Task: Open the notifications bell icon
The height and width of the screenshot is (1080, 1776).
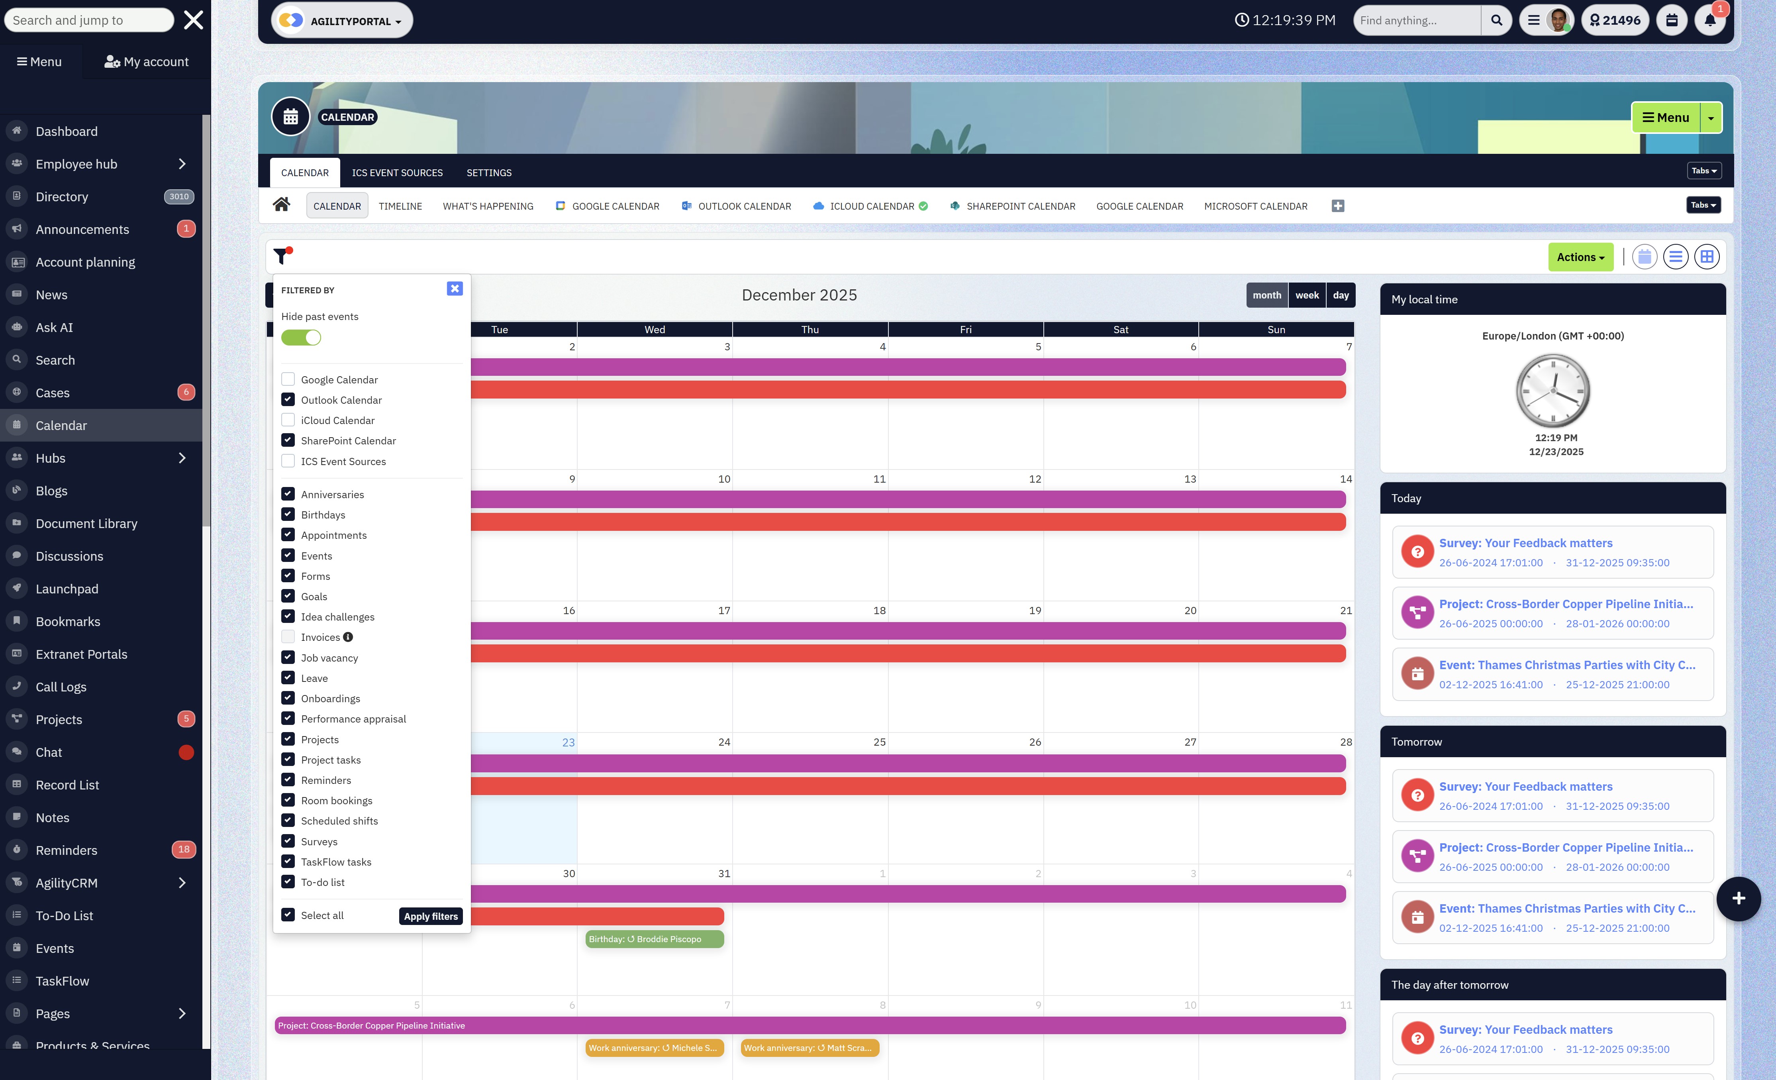Action: 1709,20
